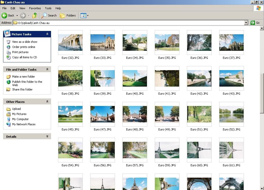The width and height of the screenshot is (264, 190).
Task: Select the Euro (43).JPG thumbnail
Action: (231, 78)
